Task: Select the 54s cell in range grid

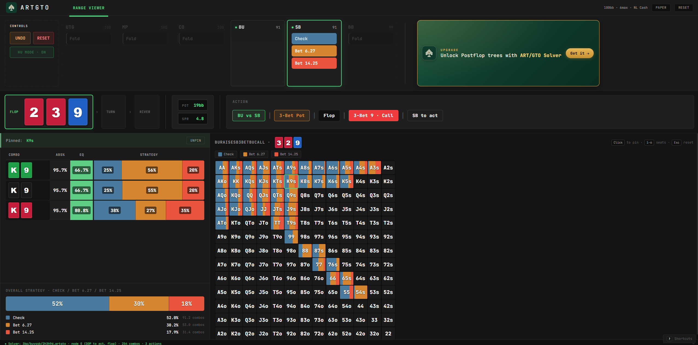Action: 360,292
